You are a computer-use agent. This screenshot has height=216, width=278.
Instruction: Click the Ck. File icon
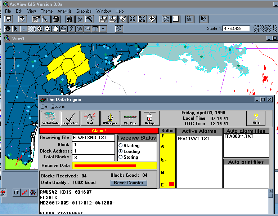point(130,118)
